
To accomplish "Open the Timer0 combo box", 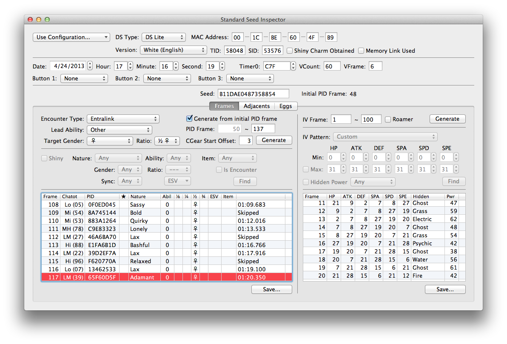I will [x=279, y=66].
